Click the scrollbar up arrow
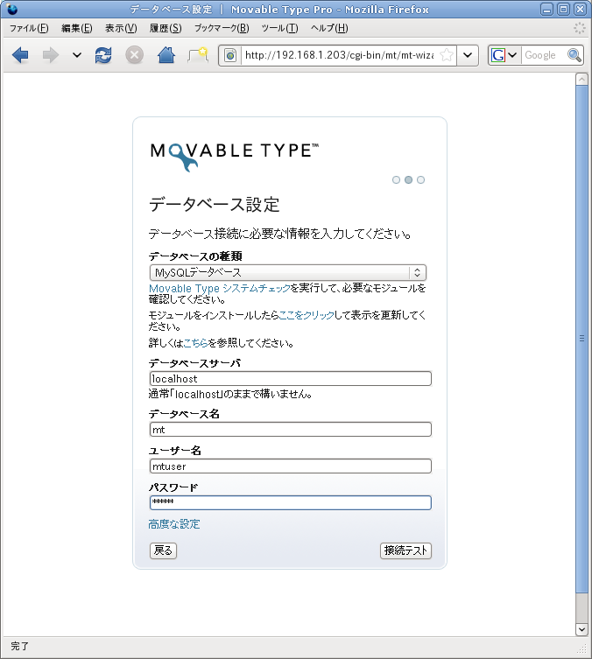592x659 pixels. click(x=581, y=80)
